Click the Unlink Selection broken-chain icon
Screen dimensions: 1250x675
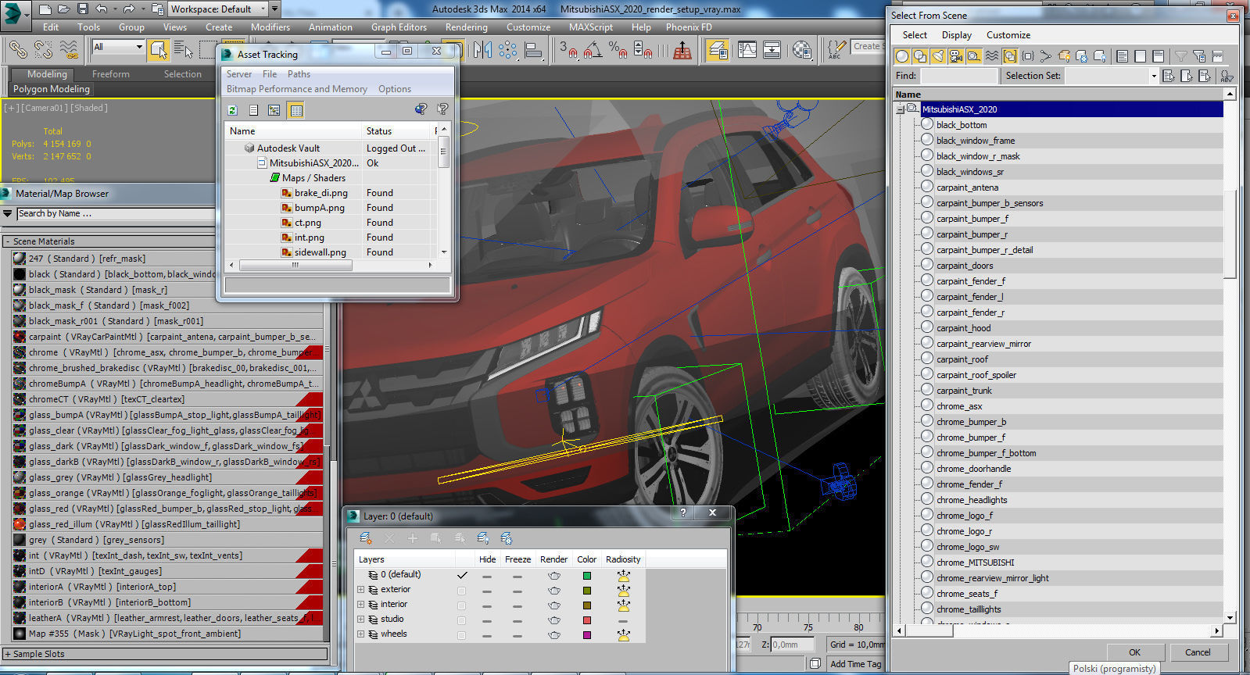(x=43, y=50)
